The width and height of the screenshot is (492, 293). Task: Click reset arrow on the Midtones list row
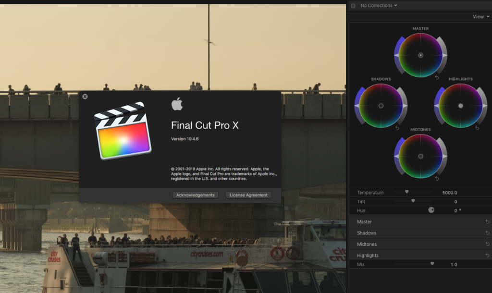[487, 244]
